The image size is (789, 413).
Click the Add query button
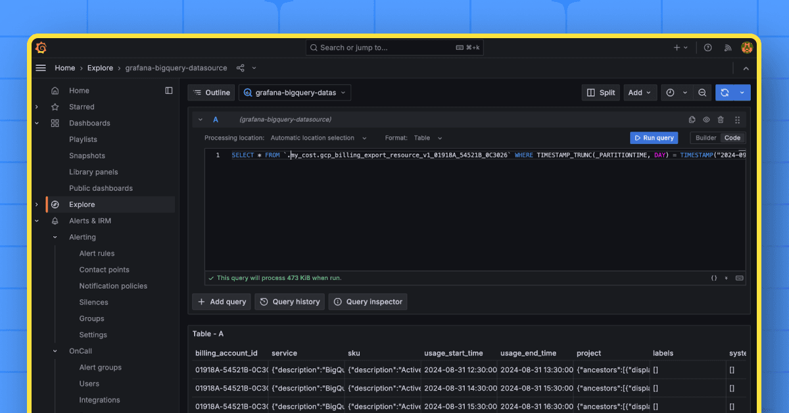click(221, 301)
